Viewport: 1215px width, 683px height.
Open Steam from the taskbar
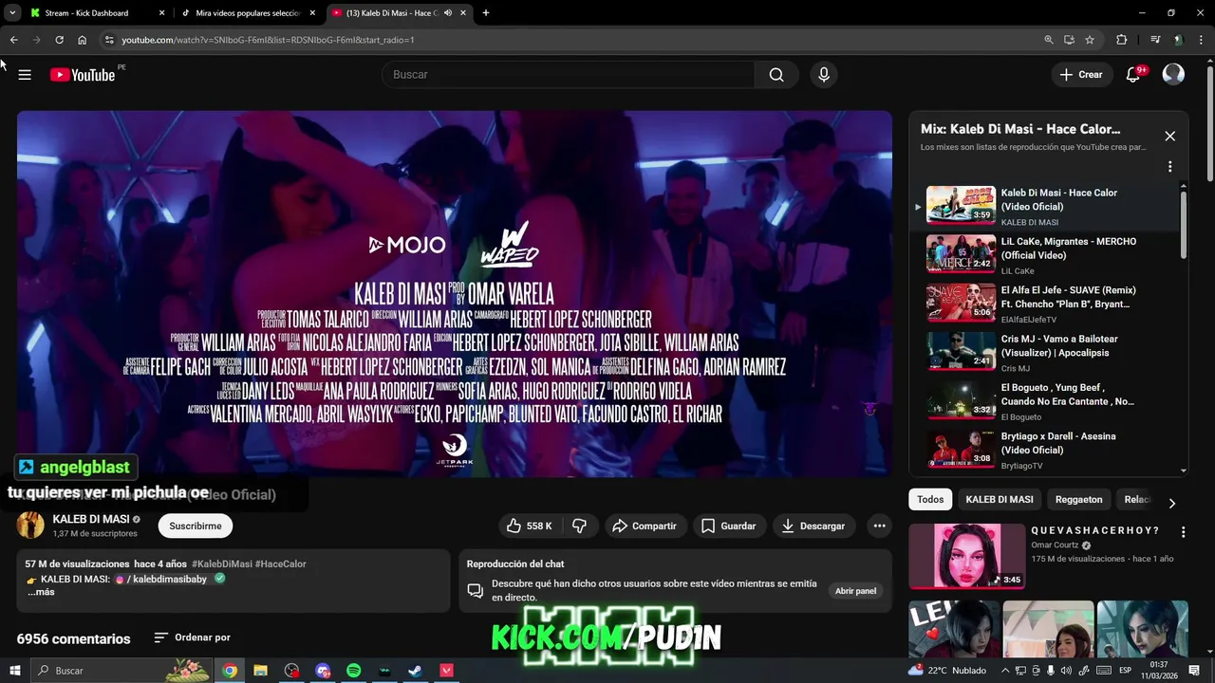tap(415, 671)
